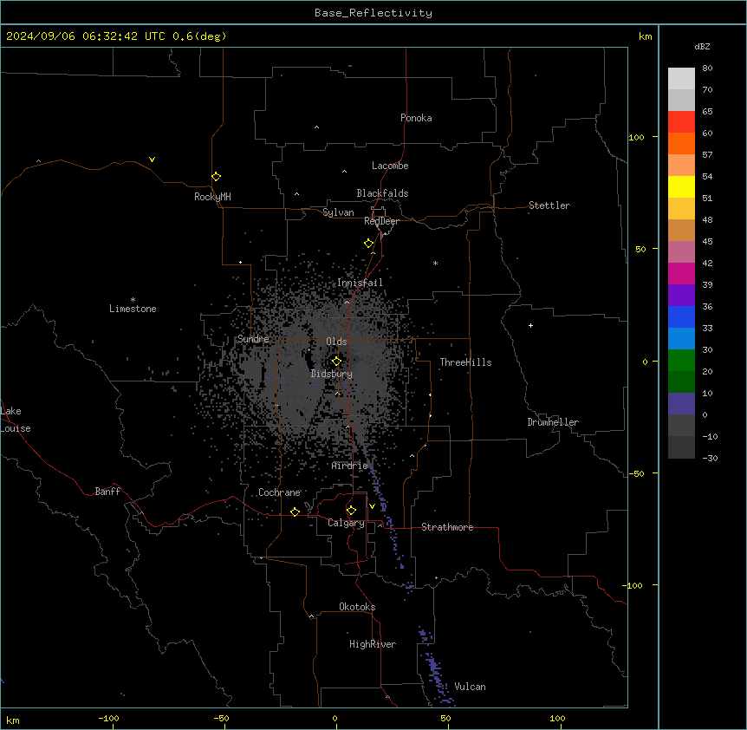Select the RedDeer city label

[x=381, y=221]
